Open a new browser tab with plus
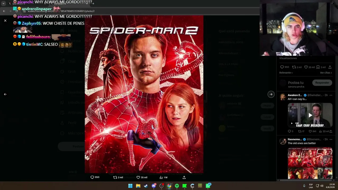This screenshot has height=190, width=338. 93,3
